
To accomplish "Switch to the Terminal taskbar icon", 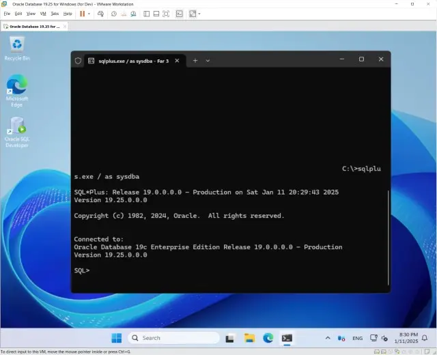I will click(287, 338).
